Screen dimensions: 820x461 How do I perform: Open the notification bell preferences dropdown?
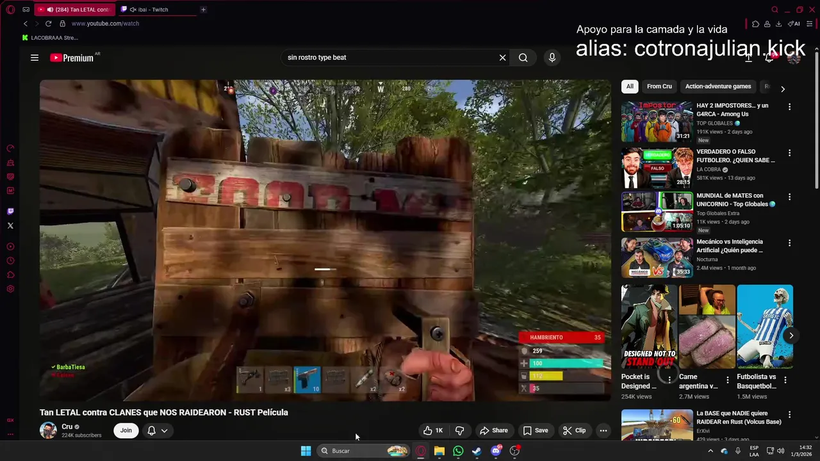[158, 430]
